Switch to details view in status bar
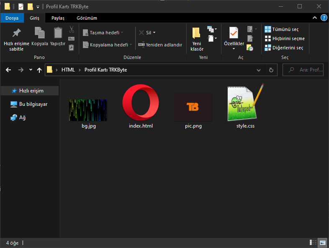329x248 pixels. pyautogui.click(x=313, y=243)
